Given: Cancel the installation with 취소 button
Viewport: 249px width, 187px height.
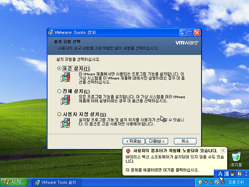Looking at the screenshot, I should [185, 141].
